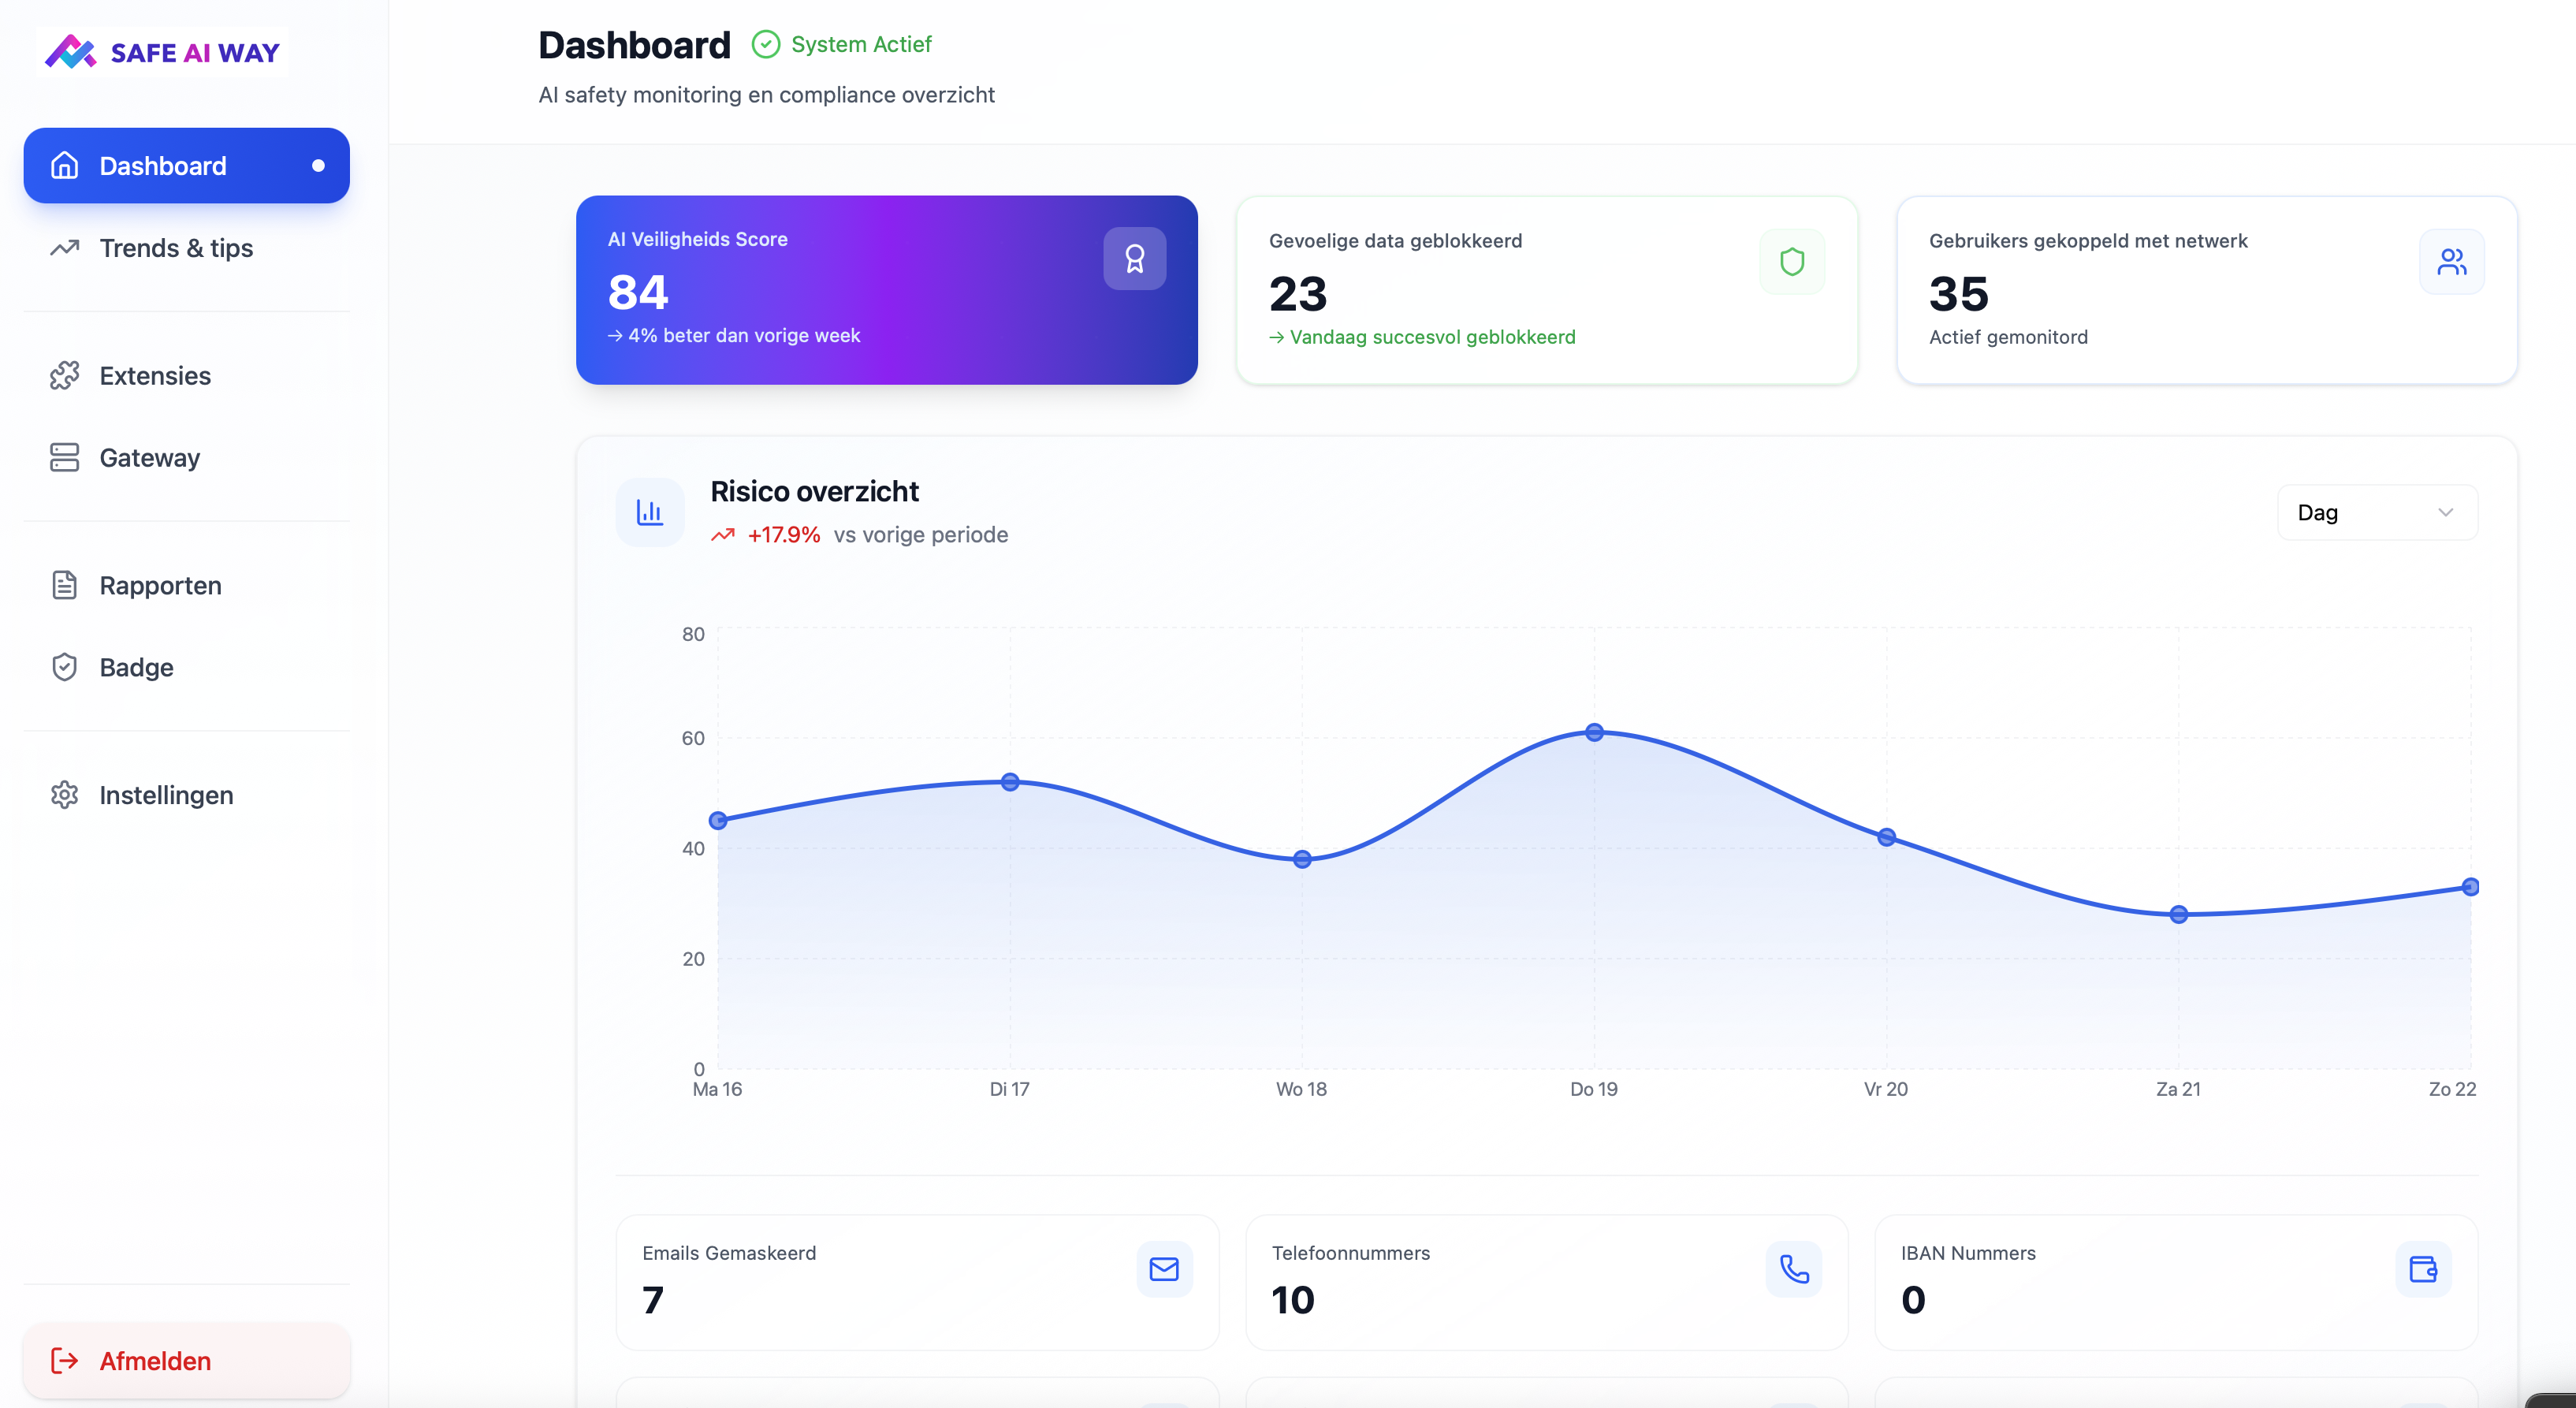Navigate to Rapporten
Viewport: 2576px width, 1408px height.
pyautogui.click(x=160, y=586)
